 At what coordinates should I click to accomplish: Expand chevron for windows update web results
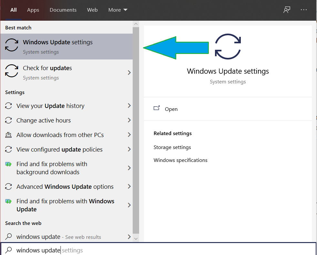pyautogui.click(x=129, y=237)
